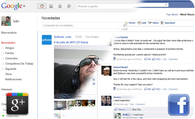The height and width of the screenshot is (119, 195).
Task: Open the Google+ Profile icon
Action: point(60,6)
